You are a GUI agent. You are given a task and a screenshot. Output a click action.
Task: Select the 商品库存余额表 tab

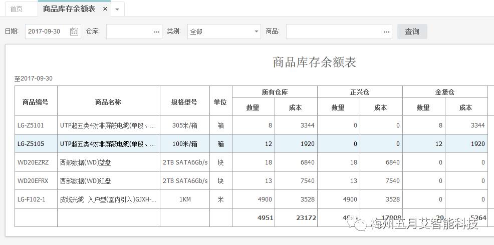69,9
